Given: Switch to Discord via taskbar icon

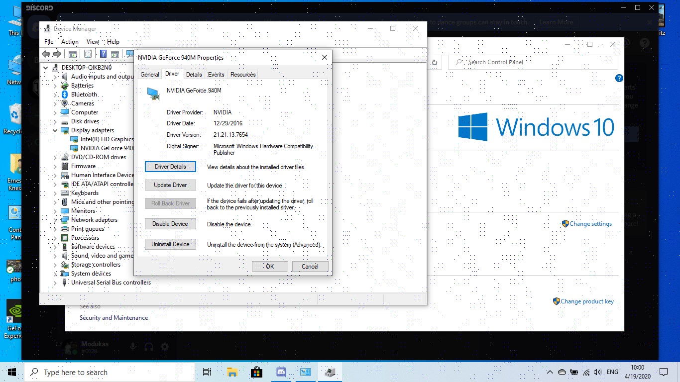Looking at the screenshot, I should point(281,372).
